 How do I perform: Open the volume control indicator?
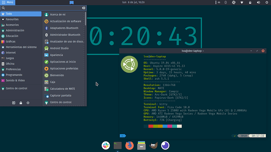[258, 2]
